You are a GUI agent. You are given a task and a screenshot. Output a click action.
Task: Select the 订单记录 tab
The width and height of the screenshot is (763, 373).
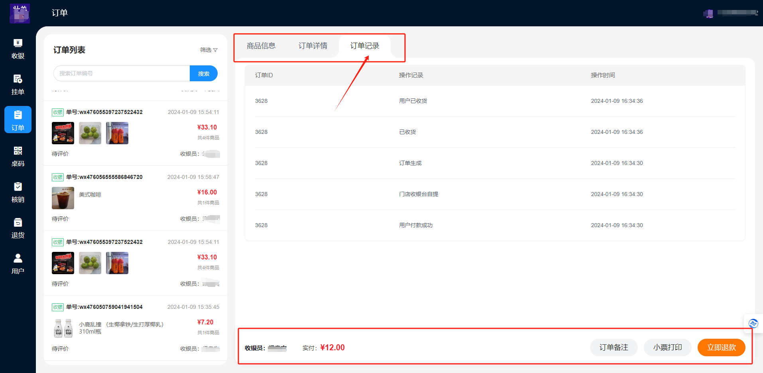[365, 46]
